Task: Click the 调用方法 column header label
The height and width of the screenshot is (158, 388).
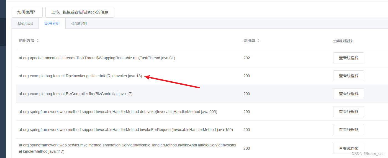Action: coord(27,41)
